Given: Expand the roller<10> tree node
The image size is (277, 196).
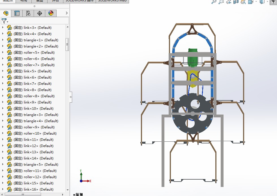Looking at the screenshot, I should coord(3,133).
